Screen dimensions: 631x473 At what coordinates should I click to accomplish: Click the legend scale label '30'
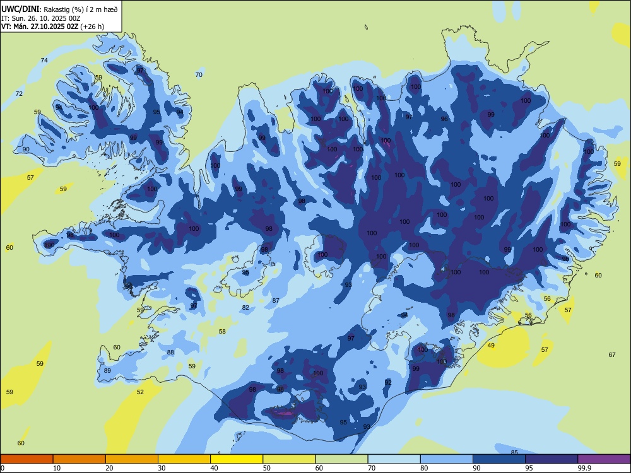click(162, 468)
